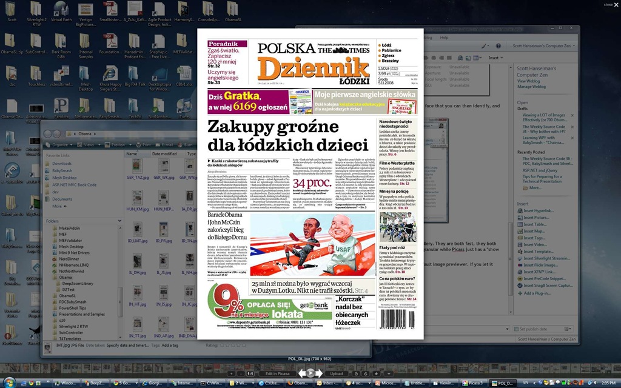Open the extra actions caret in Picasa viewer
Viewport: 621px width, 388px height.
pos(389,372)
